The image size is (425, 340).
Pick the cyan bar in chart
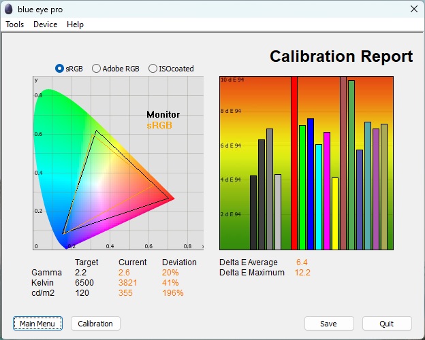(319, 197)
